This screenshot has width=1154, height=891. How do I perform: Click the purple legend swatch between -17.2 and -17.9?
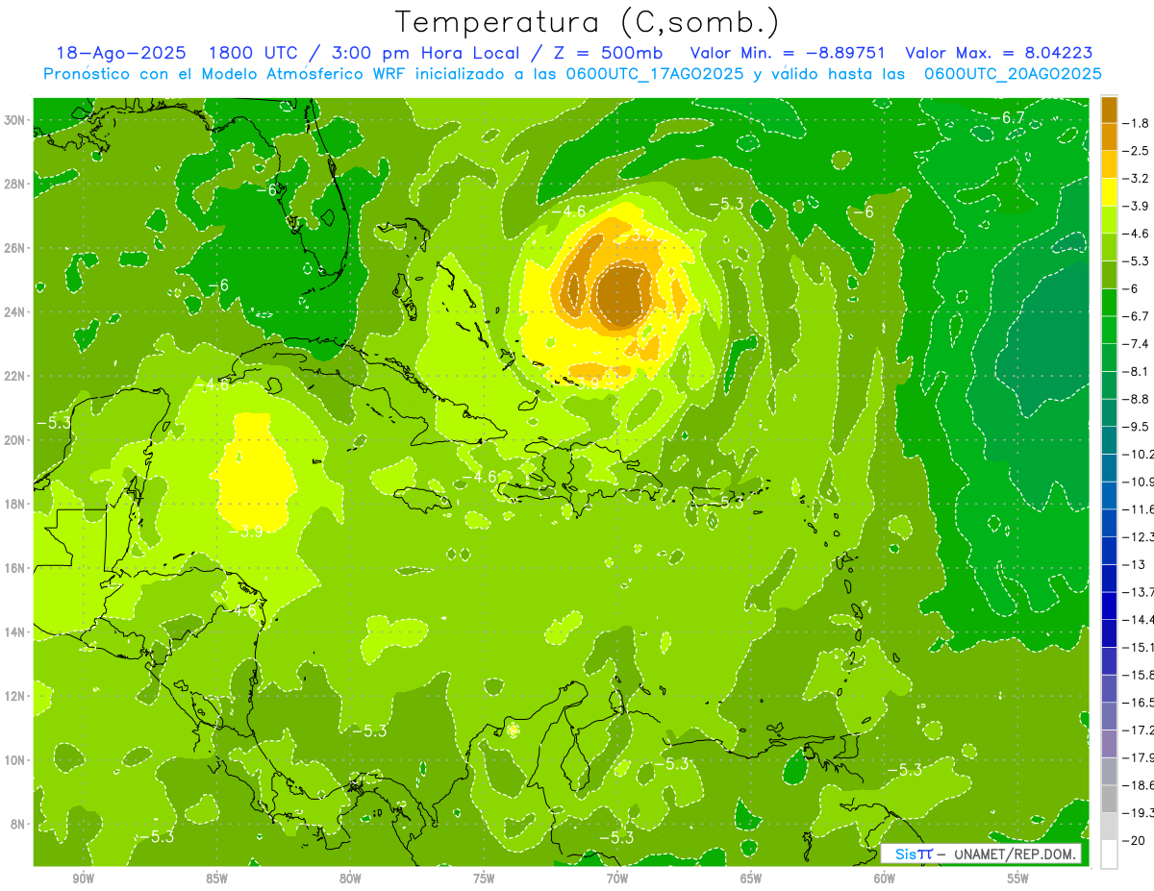pyautogui.click(x=1109, y=743)
